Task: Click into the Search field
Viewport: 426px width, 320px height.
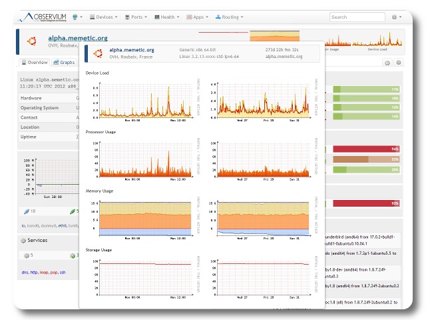Action: coord(357,17)
